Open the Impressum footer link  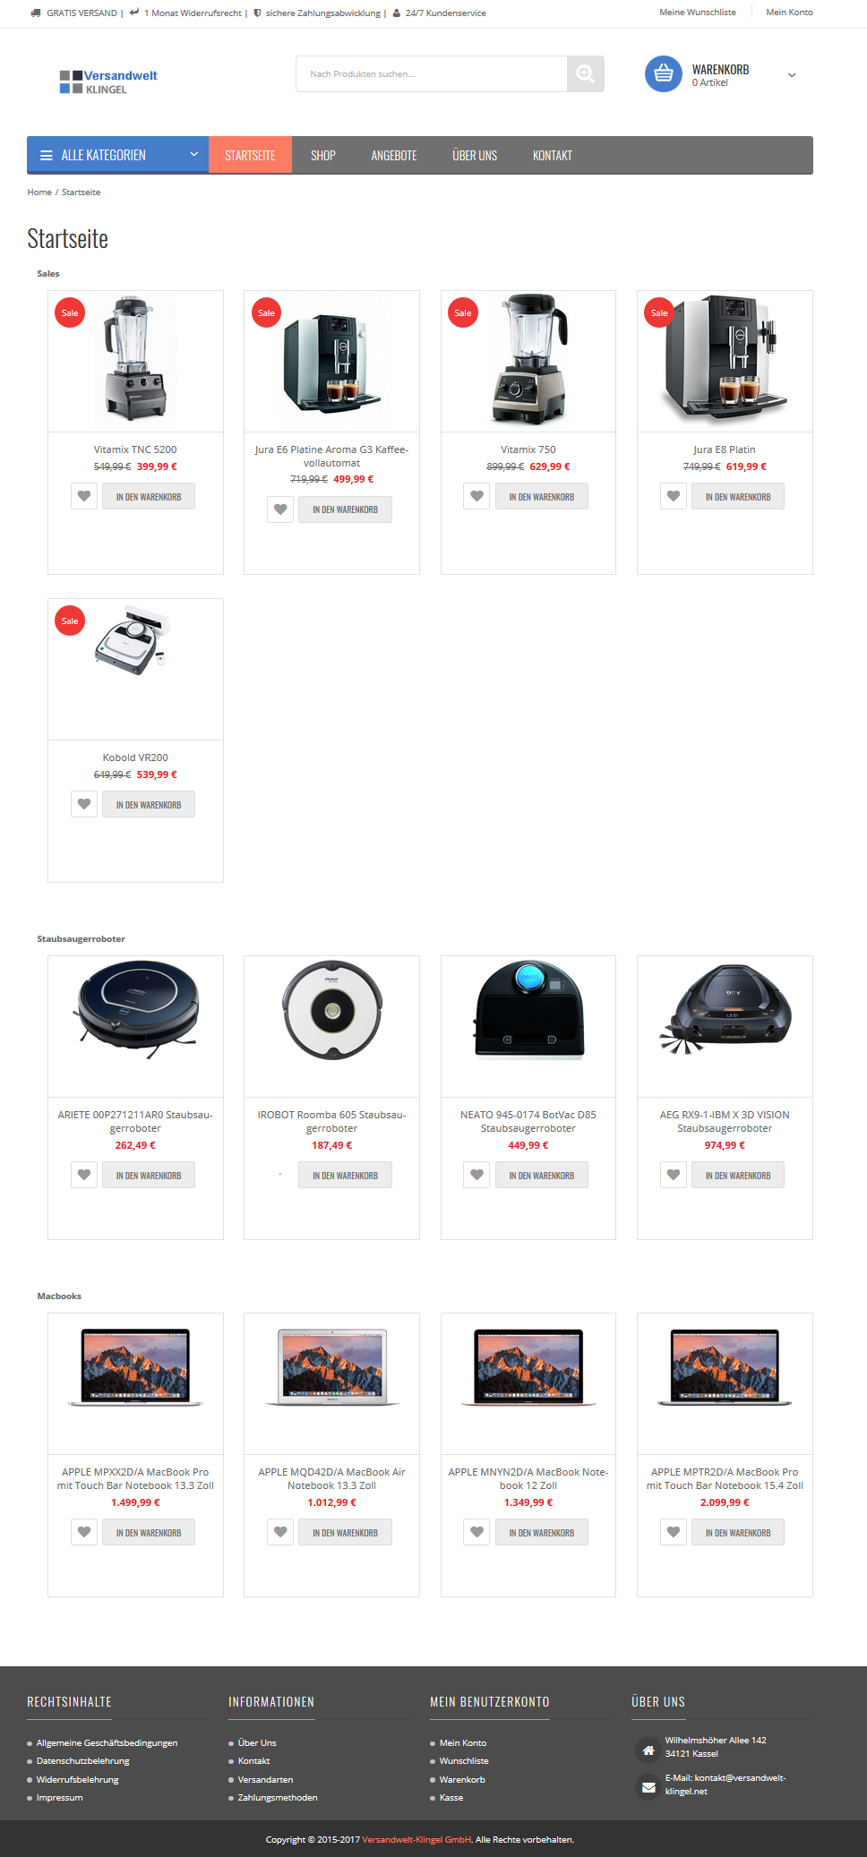click(59, 1798)
